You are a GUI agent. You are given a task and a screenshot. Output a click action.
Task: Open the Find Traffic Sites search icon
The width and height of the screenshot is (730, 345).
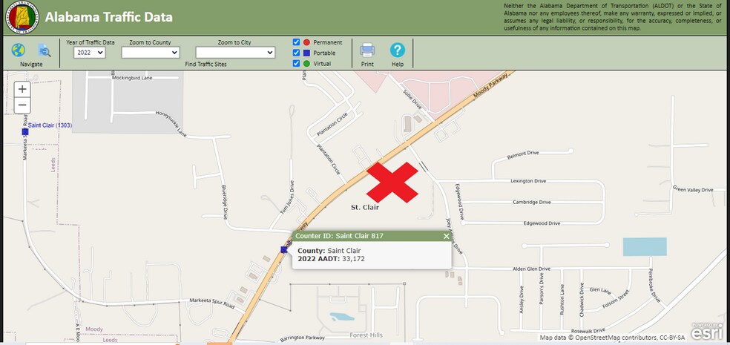pyautogui.click(x=45, y=50)
